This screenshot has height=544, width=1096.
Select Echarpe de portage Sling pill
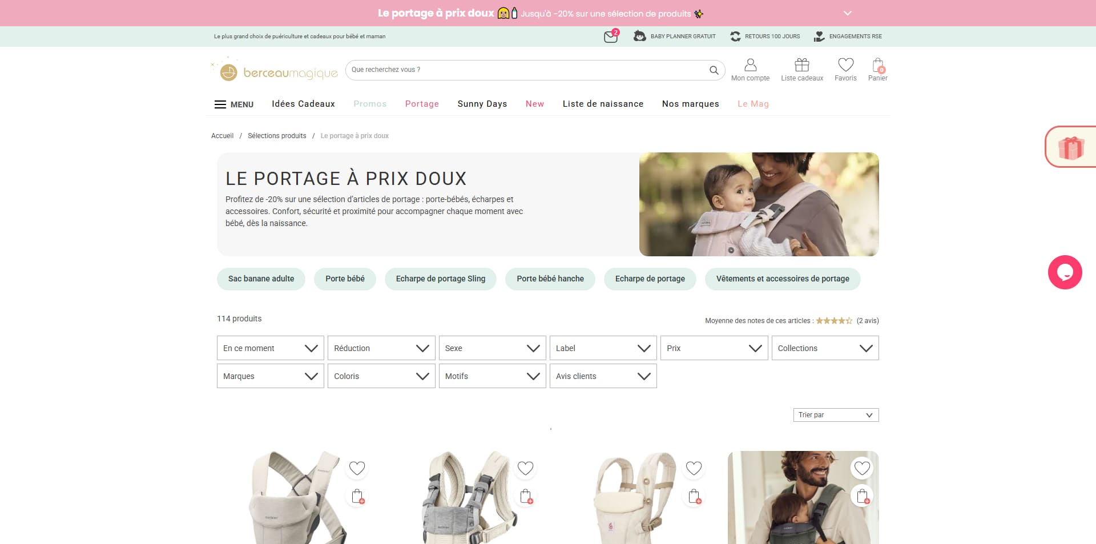pyautogui.click(x=441, y=279)
